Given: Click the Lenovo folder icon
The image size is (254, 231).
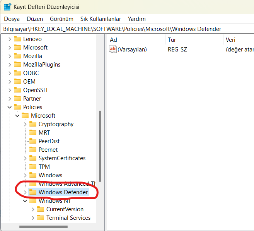Looking at the screenshot, I should [17, 39].
